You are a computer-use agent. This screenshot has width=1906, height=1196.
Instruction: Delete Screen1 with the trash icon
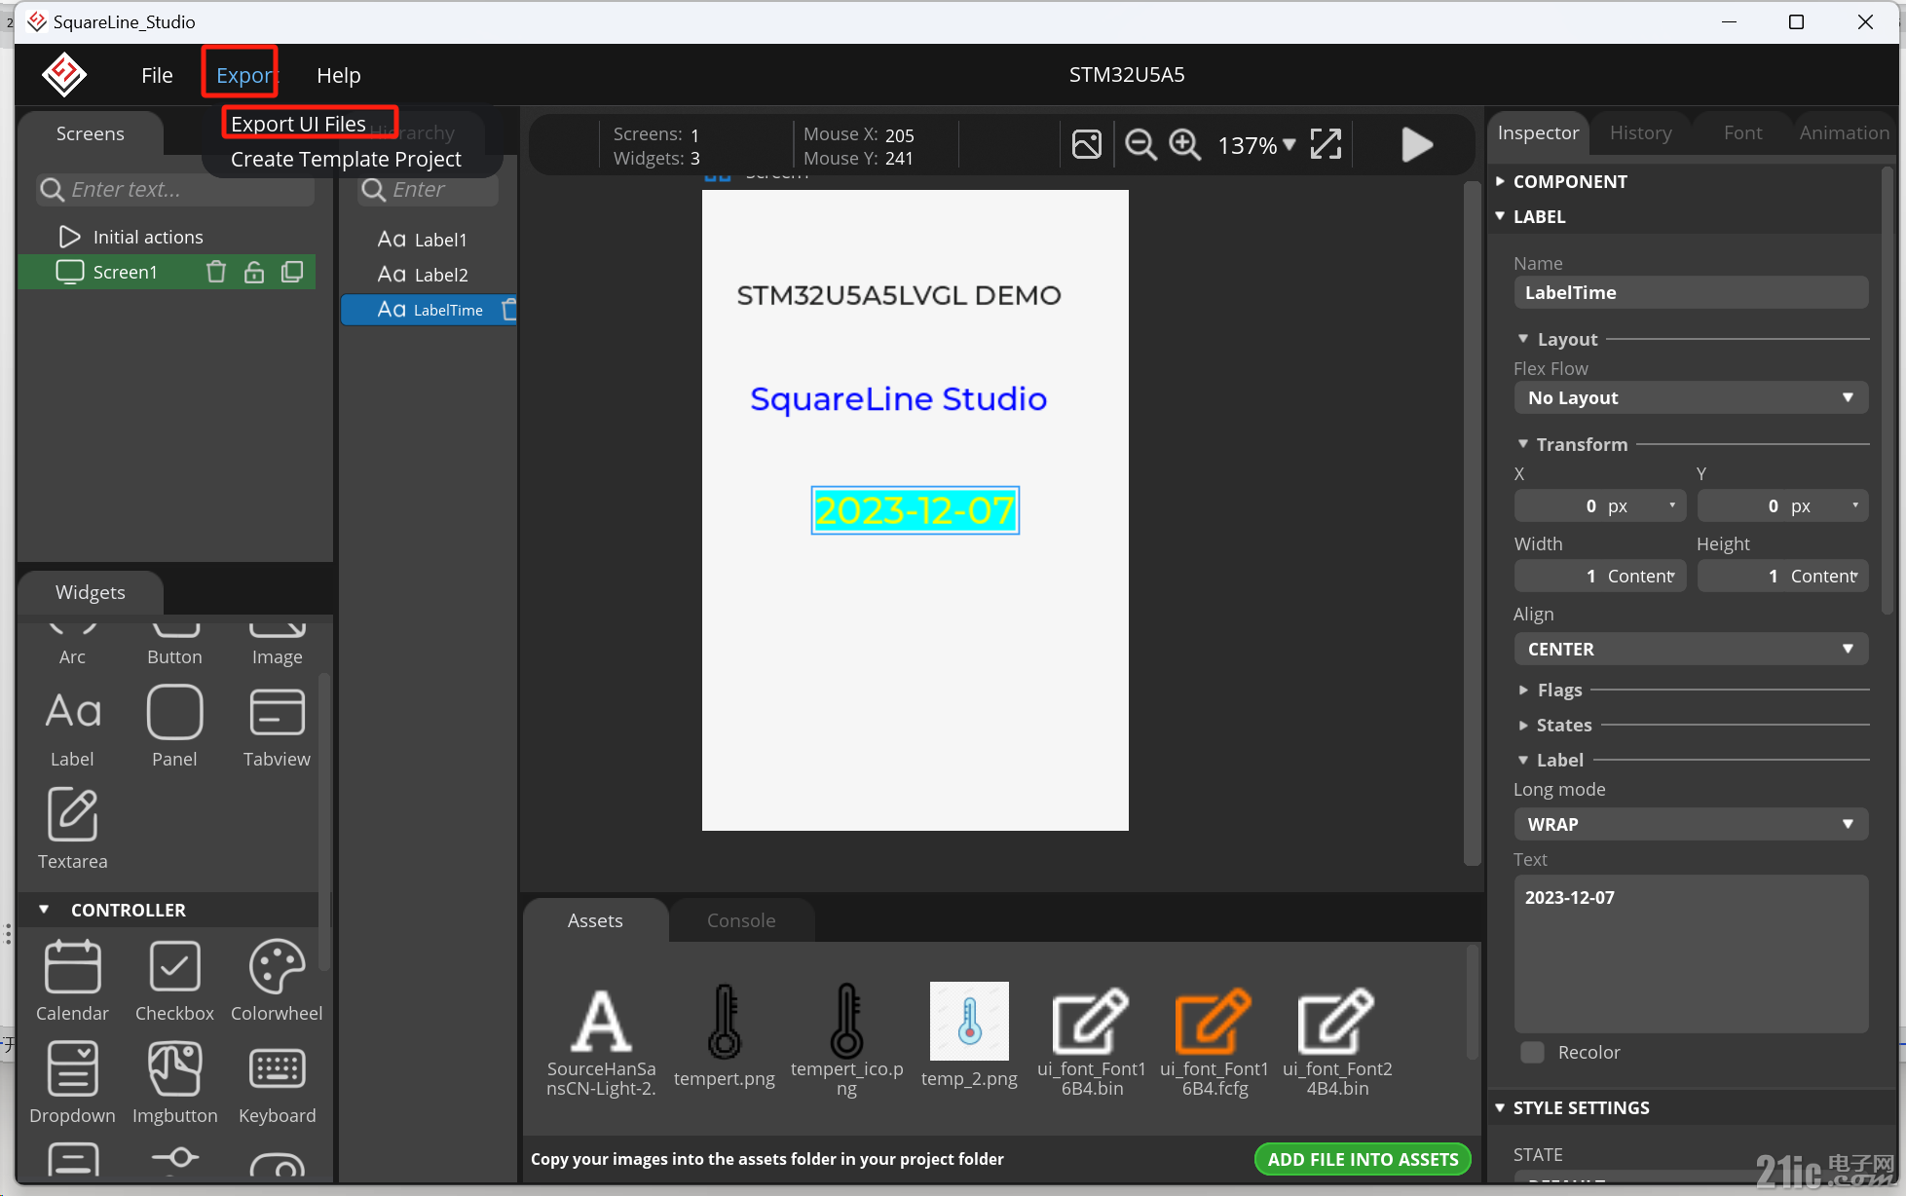click(x=216, y=272)
